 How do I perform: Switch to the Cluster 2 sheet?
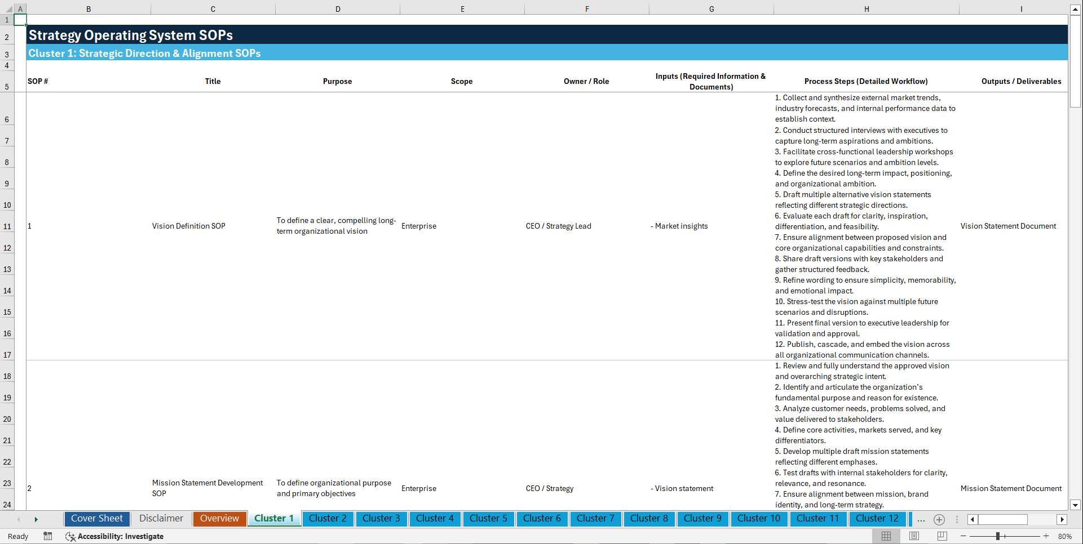click(328, 519)
